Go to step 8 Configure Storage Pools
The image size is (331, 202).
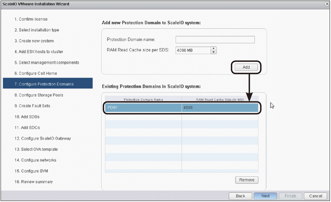tap(39, 95)
